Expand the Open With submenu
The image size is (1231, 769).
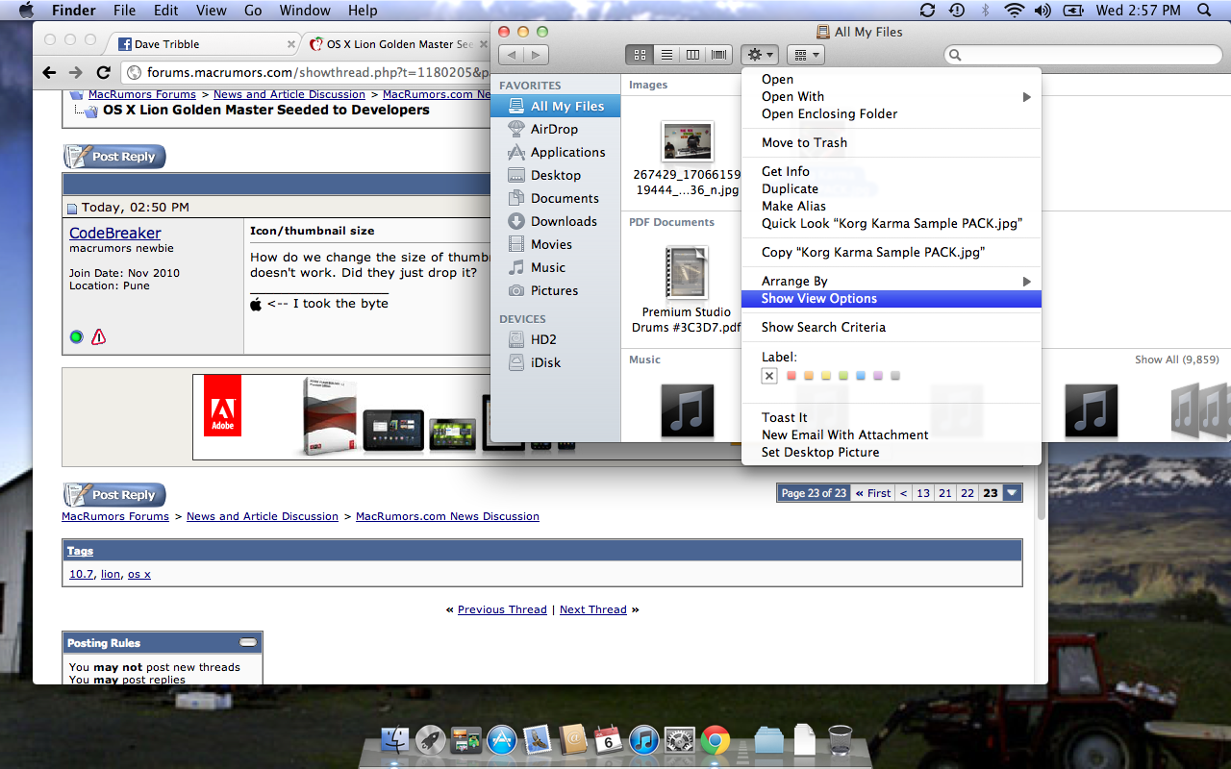click(x=892, y=97)
